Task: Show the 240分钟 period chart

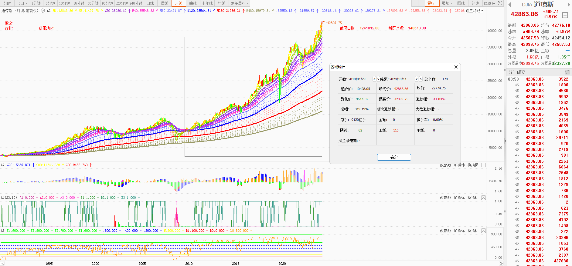Action: coord(136,3)
